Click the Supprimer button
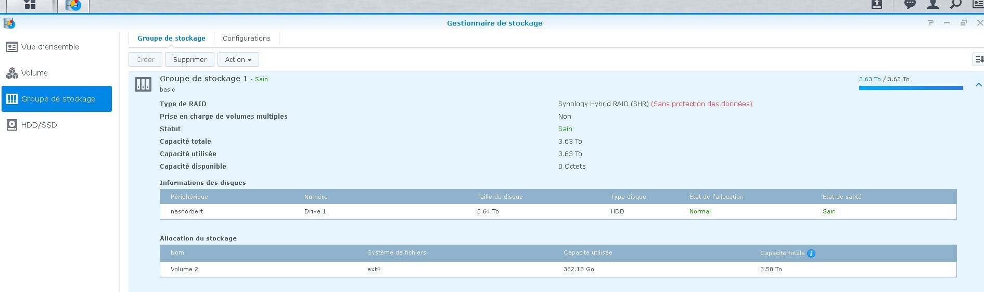984x292 pixels. click(189, 59)
